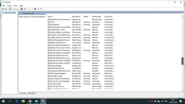
Task: Select the Remote Desktop Services row
Action: click(81, 55)
